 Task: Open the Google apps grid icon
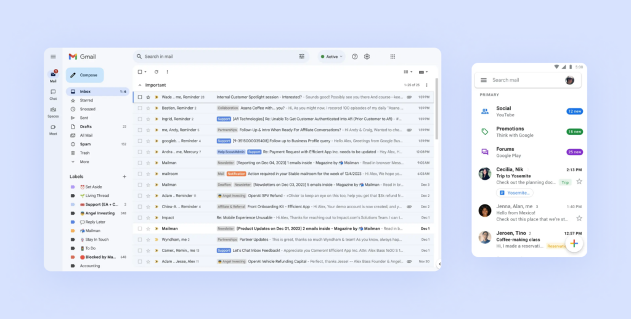click(x=393, y=57)
